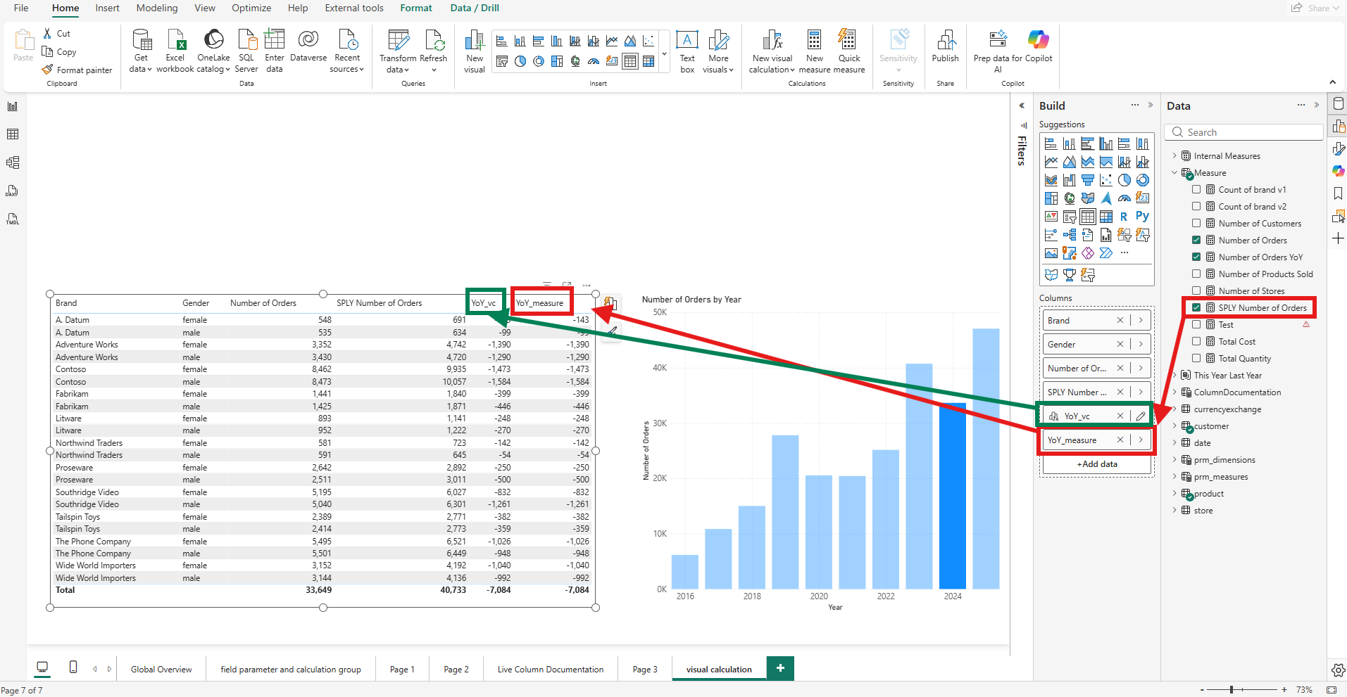
Task: Open the Get data button
Action: point(141,51)
